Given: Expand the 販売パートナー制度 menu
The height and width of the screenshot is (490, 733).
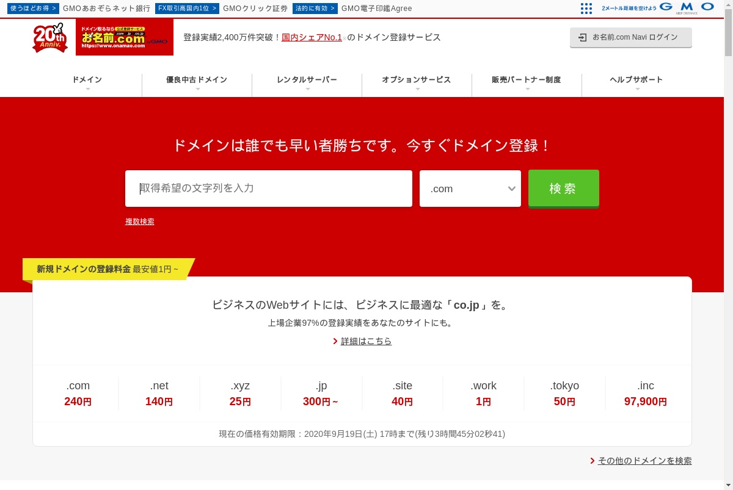Looking at the screenshot, I should click(527, 82).
